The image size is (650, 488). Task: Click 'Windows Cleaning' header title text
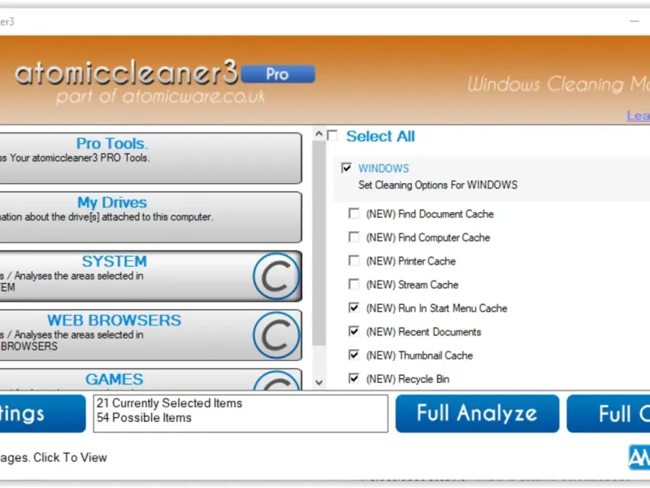[x=558, y=85]
